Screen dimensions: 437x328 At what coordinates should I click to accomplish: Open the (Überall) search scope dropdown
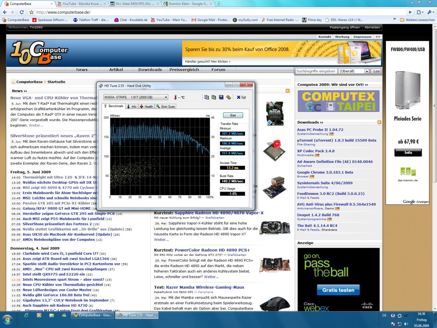click(x=354, y=71)
